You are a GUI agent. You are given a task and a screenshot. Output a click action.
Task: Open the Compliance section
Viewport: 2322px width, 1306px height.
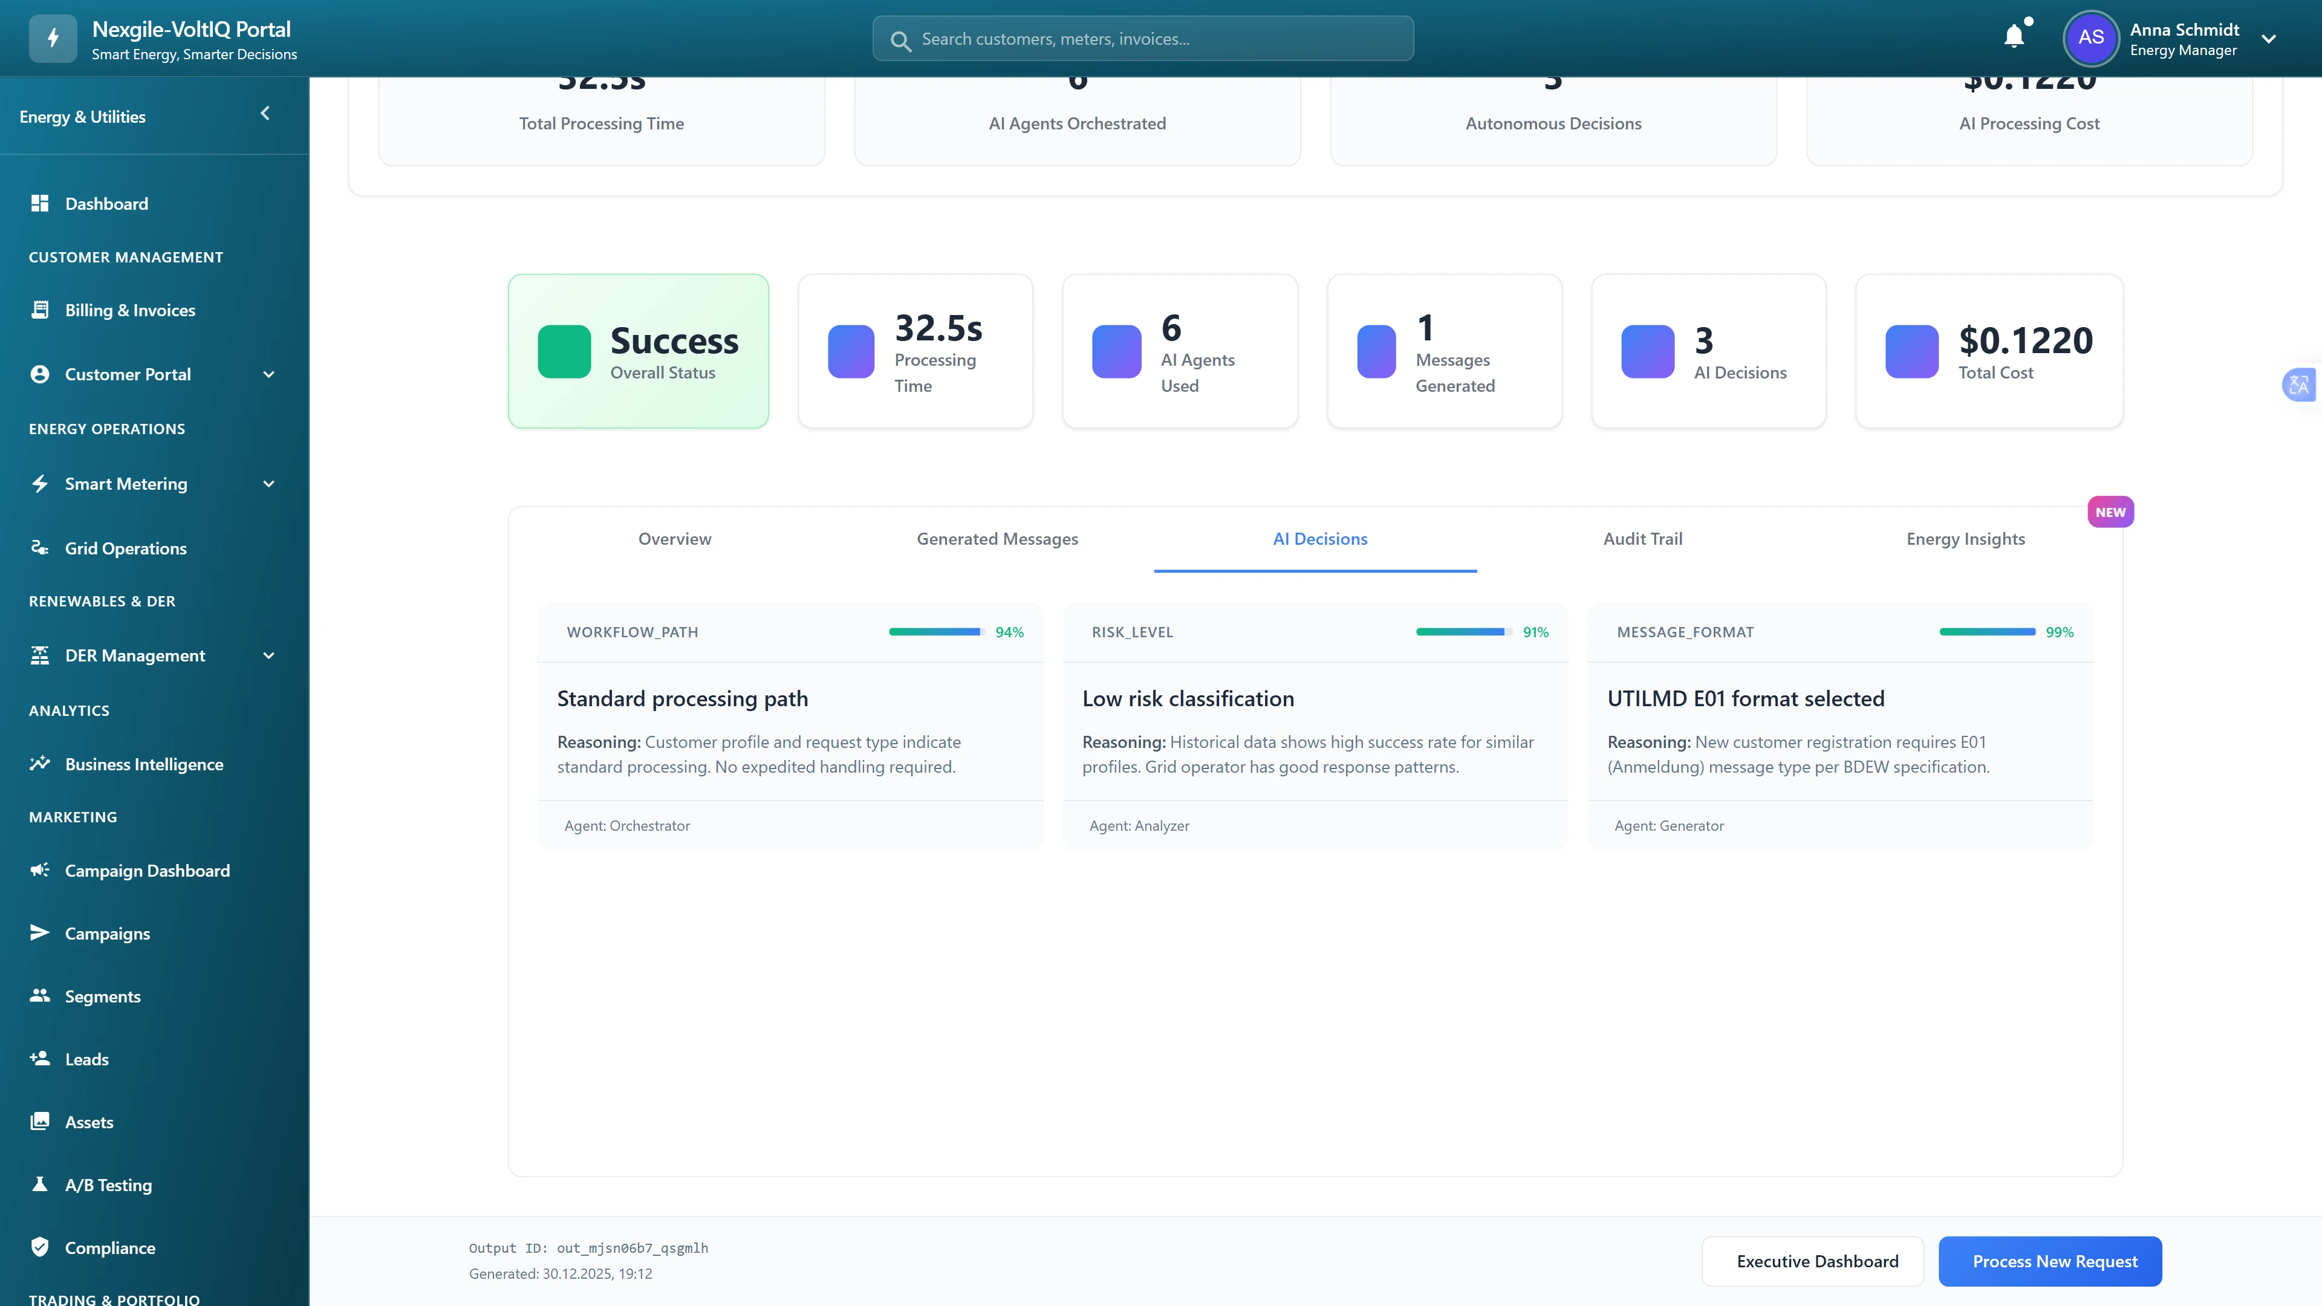coord(110,1247)
